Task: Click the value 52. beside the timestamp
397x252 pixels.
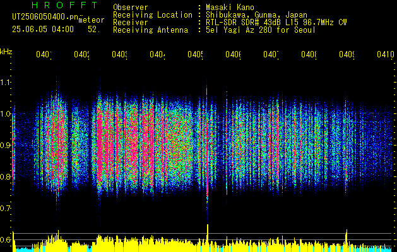Action: tap(94, 30)
